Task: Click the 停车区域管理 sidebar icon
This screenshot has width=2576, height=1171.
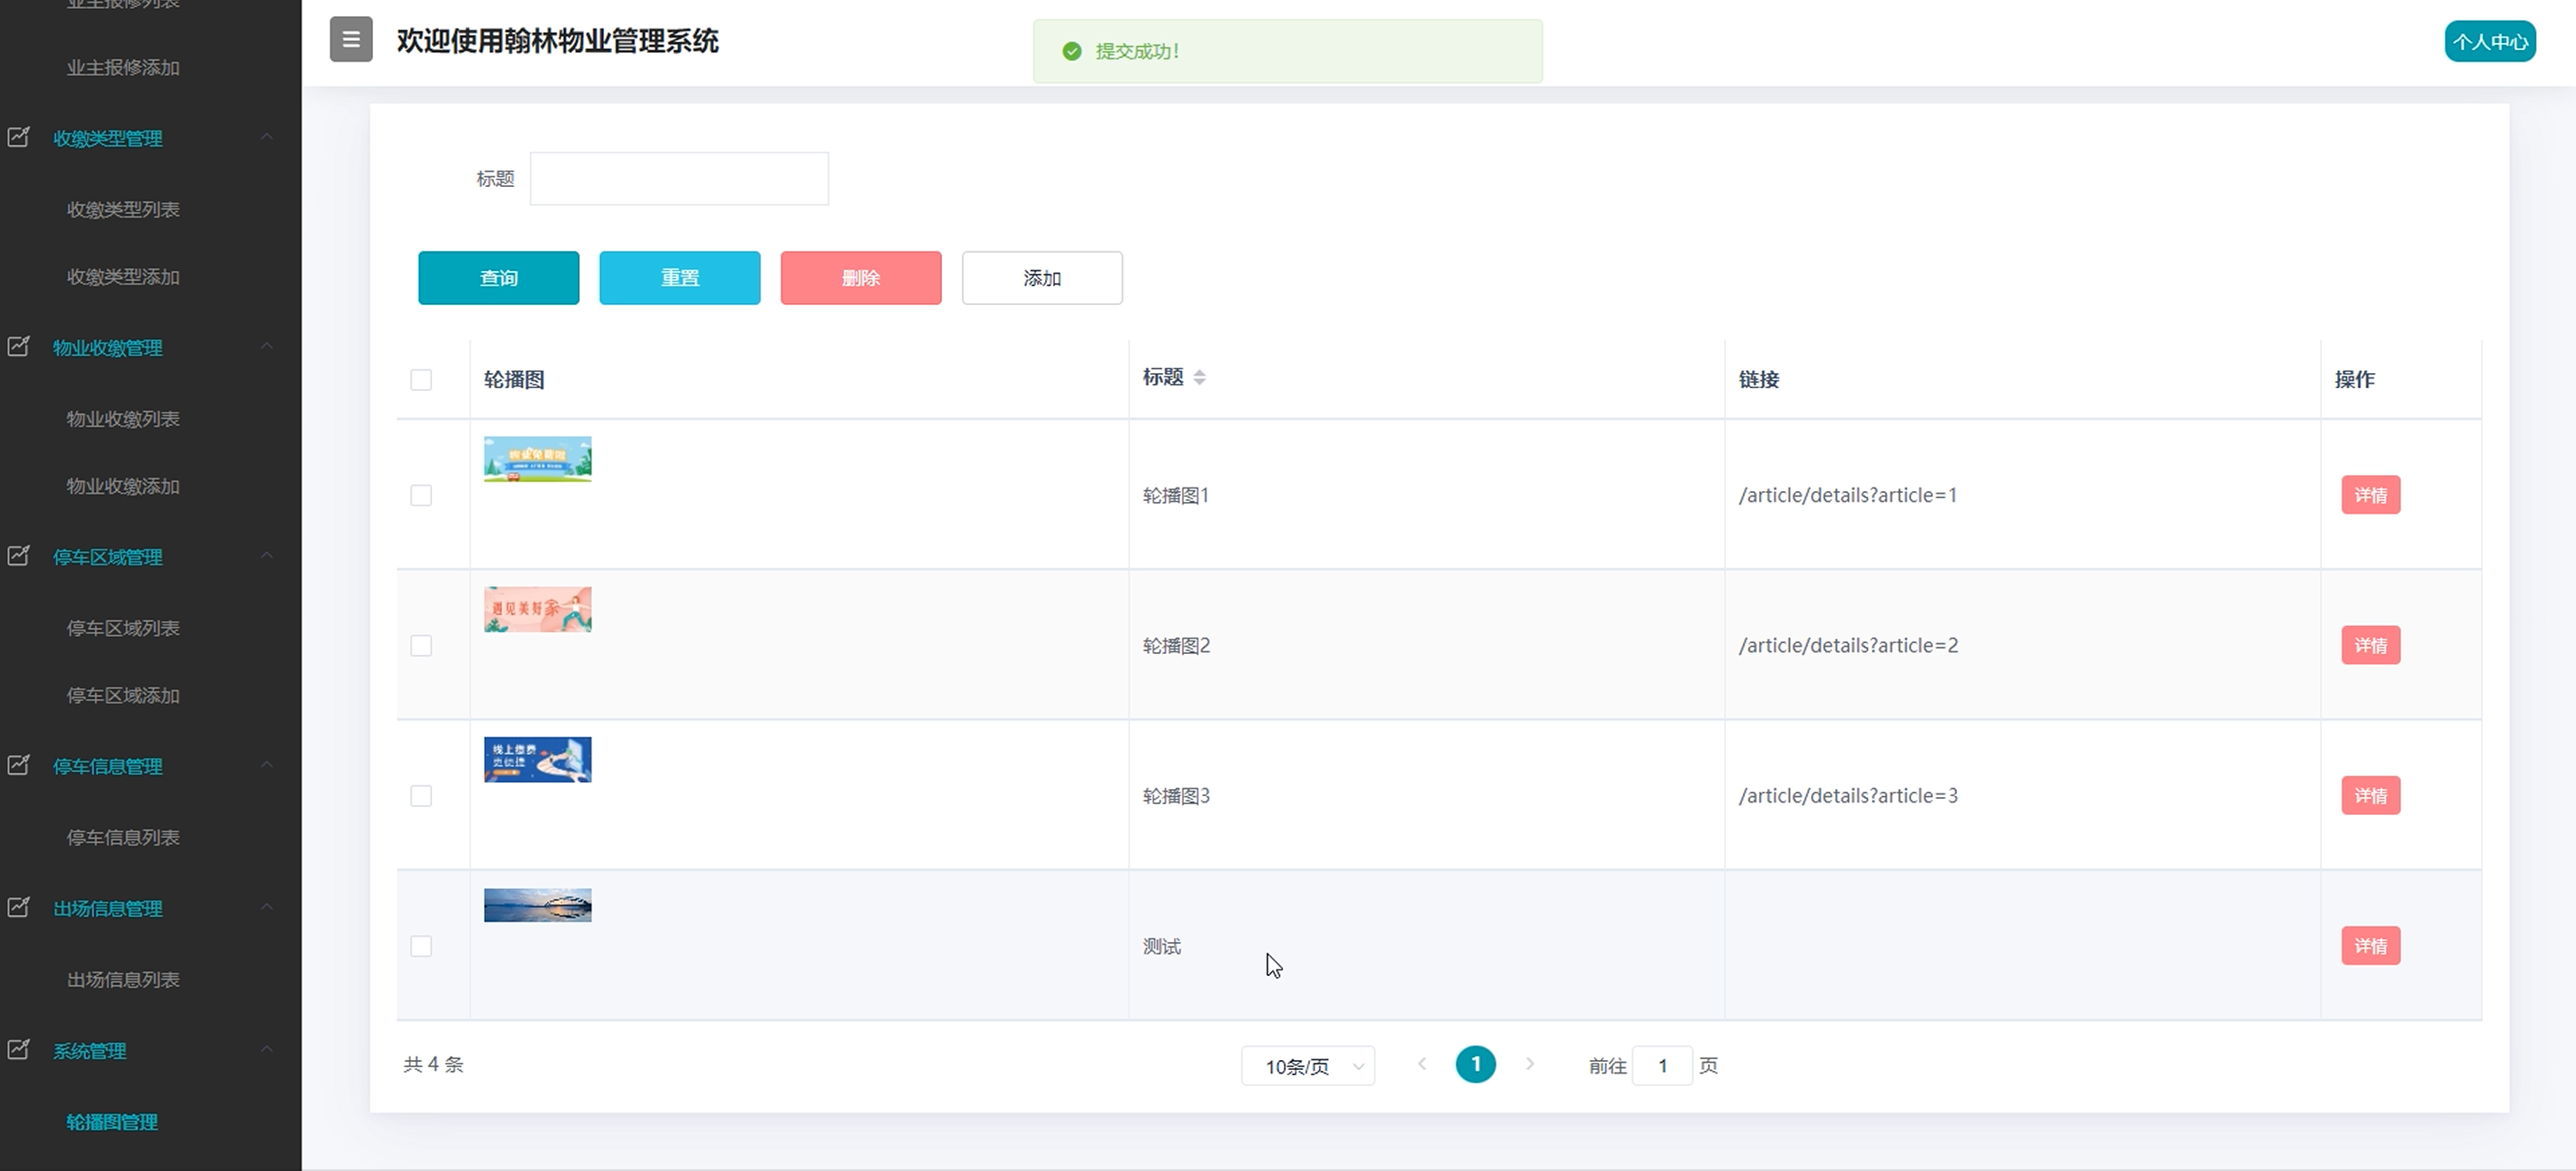Action: [19, 556]
